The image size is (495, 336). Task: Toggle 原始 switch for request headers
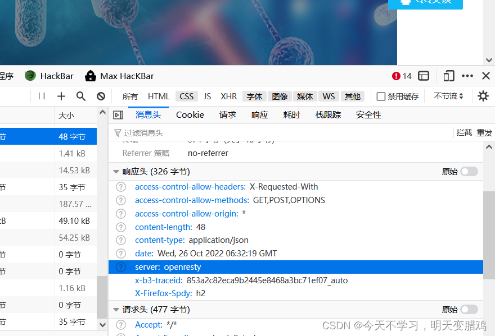(469, 309)
